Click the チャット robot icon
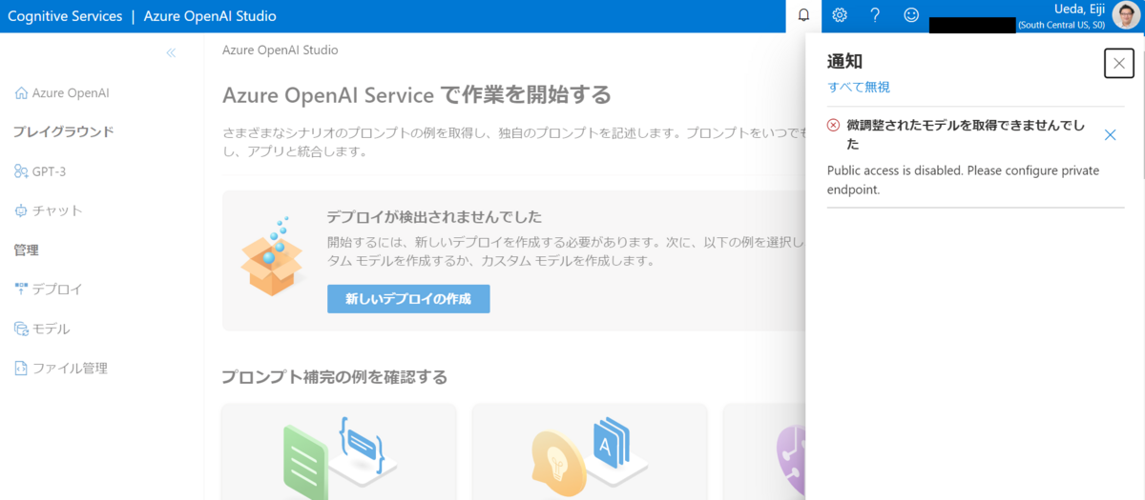This screenshot has height=500, width=1145. click(21, 210)
